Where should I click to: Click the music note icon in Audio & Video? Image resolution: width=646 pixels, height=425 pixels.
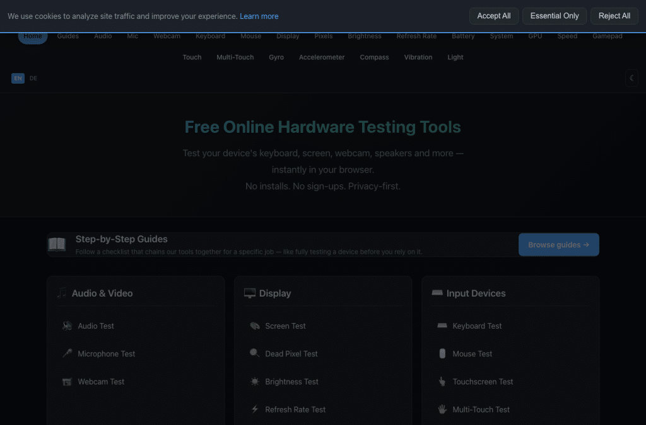coord(62,293)
